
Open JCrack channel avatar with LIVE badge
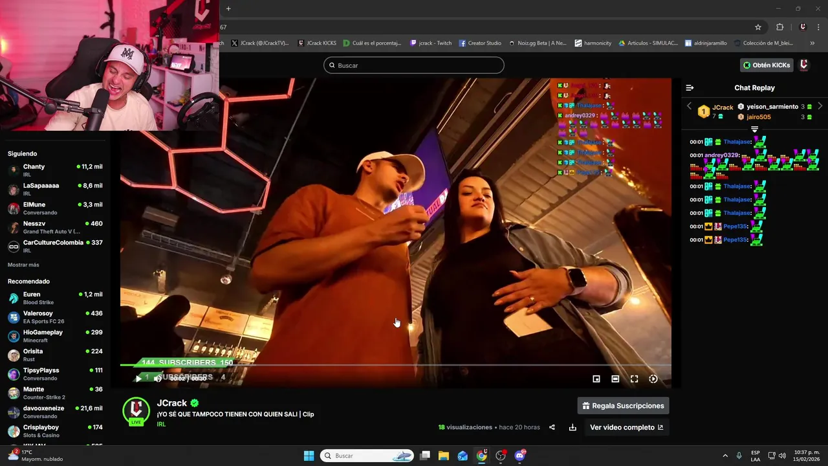point(136,412)
